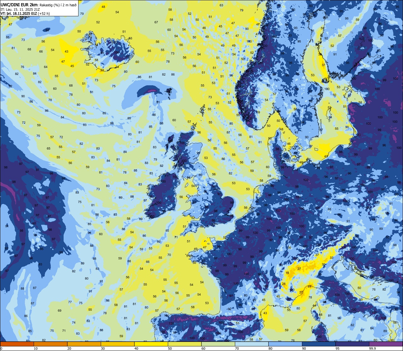Click the humidity value 28 on the map
The image size is (403, 351).
click(x=284, y=284)
